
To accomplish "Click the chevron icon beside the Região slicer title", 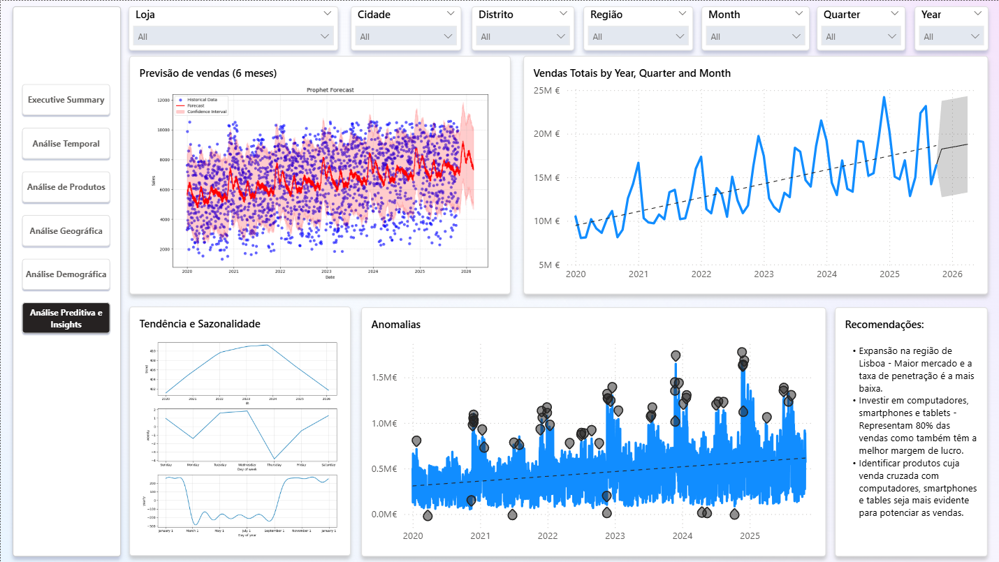I will coord(683,14).
